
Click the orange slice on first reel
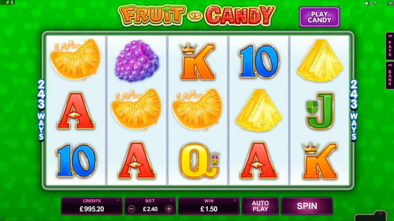(x=75, y=60)
